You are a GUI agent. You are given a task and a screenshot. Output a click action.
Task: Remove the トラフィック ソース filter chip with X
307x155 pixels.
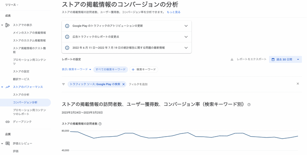[x=124, y=84]
